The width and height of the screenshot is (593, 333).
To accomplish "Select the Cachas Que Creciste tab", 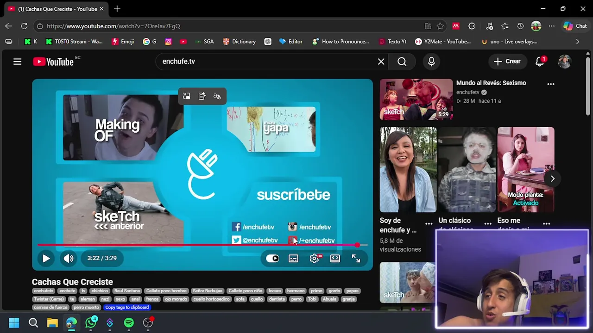I will click(56, 9).
